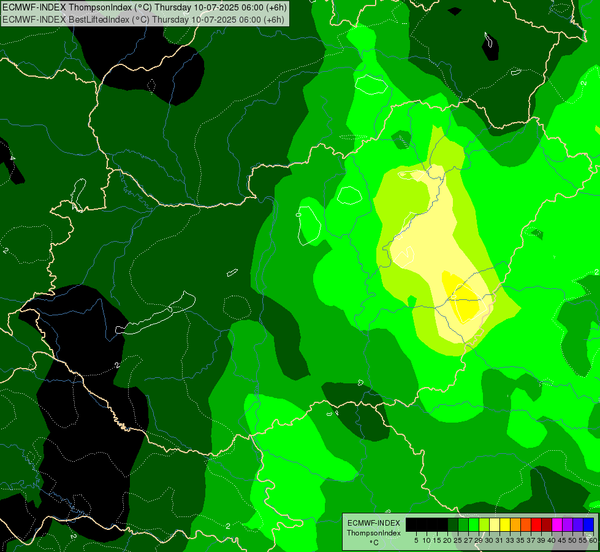Click the ThompsonIndex title line at top
The image size is (600, 552).
click(145, 7)
